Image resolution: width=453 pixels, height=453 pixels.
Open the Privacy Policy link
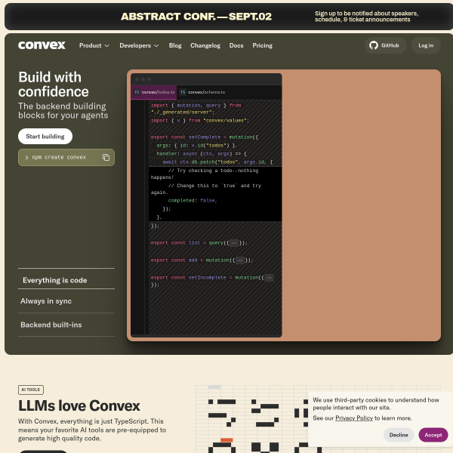(354, 418)
